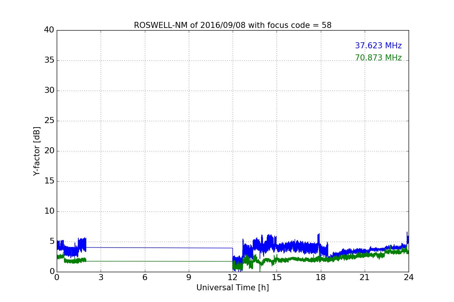The image size is (454, 302).
Task: Click the Universal Time [h] axis label
Action: pyautogui.click(x=233, y=288)
